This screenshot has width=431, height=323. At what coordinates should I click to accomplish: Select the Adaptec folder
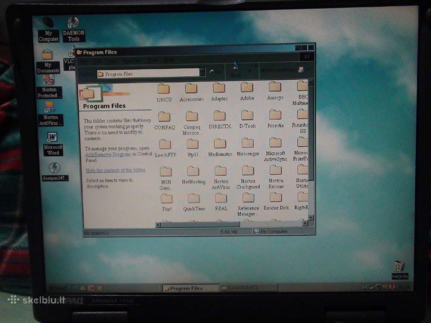click(219, 92)
